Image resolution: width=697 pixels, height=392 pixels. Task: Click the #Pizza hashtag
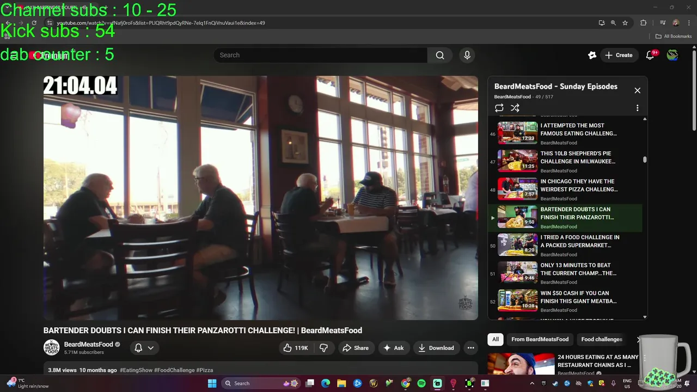coord(205,370)
